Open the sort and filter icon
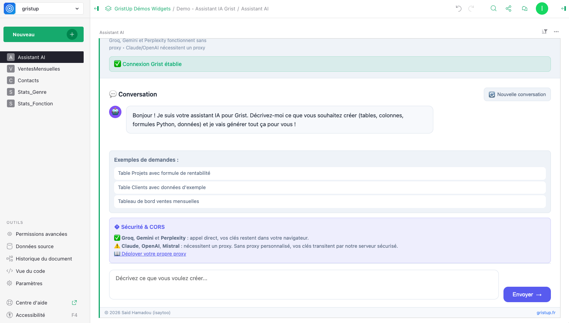 click(544, 32)
